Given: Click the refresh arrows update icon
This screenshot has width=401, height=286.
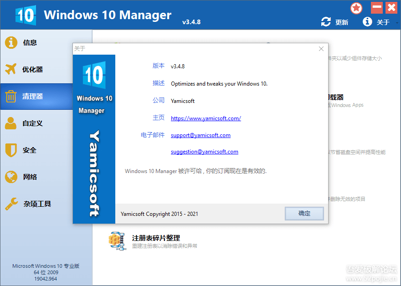Looking at the screenshot, I should click(x=326, y=22).
